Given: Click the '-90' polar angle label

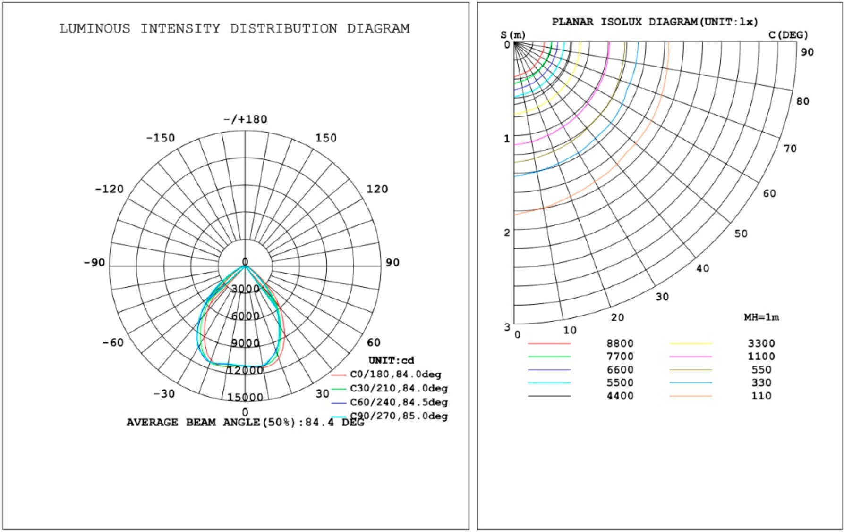Looking at the screenshot, I should coord(94,262).
